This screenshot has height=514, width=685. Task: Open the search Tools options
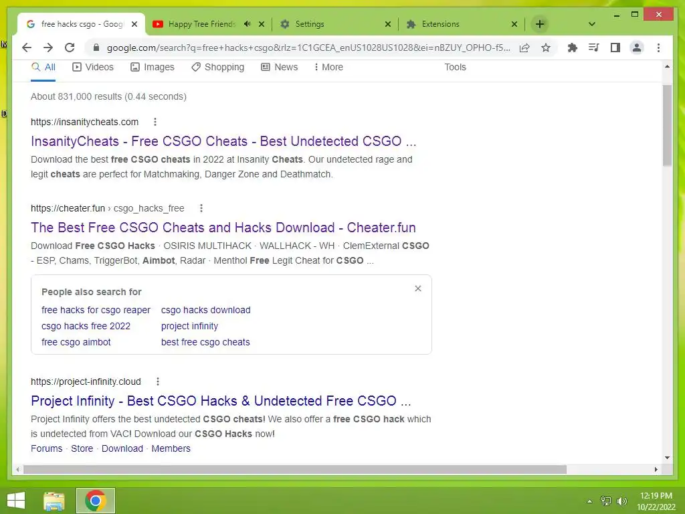pyautogui.click(x=455, y=68)
